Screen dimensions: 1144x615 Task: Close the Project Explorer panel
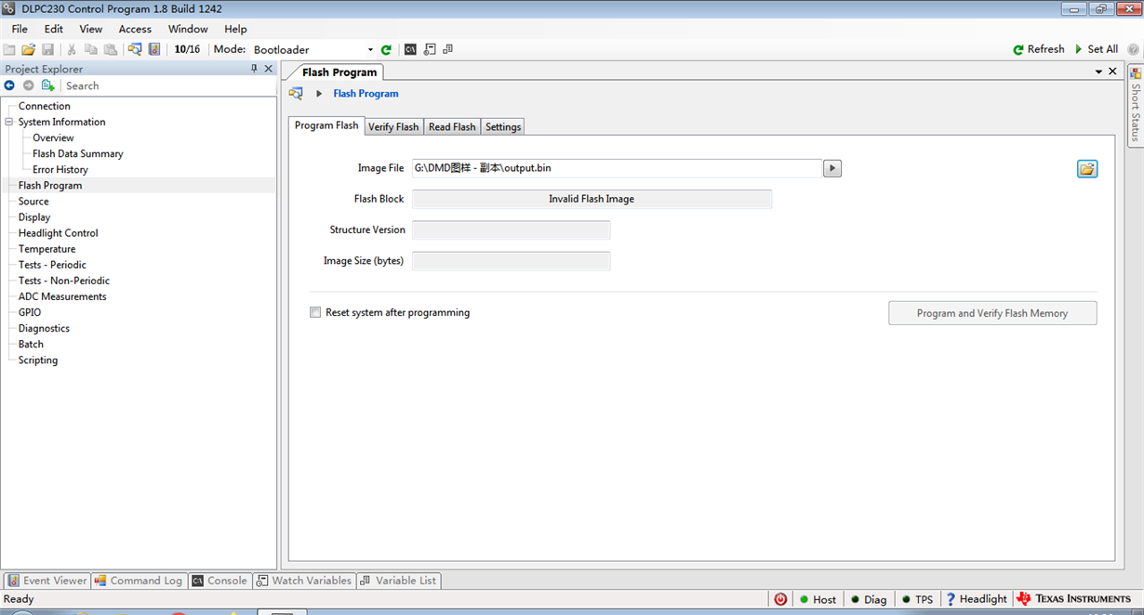[x=269, y=69]
